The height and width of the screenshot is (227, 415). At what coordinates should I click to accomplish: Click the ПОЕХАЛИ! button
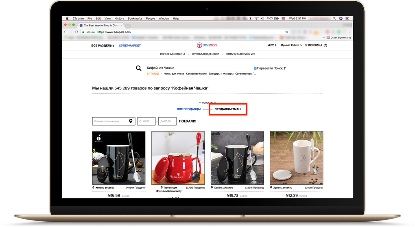188,121
